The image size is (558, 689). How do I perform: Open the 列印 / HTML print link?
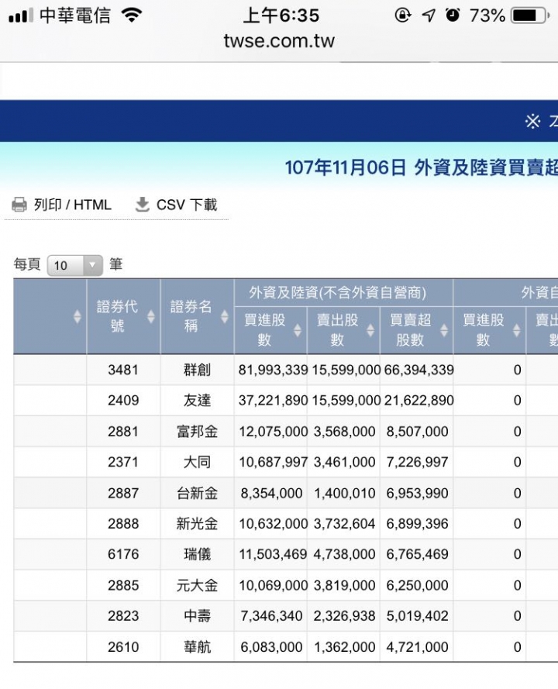[73, 205]
